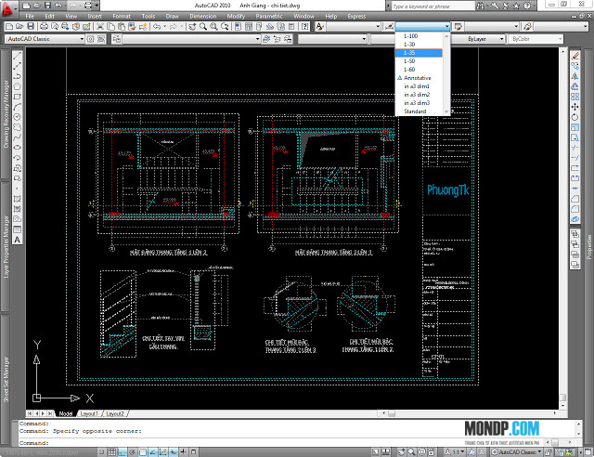Screen dimensions: 594x457
Task: Open the layer list dropdown
Action: (192, 39)
